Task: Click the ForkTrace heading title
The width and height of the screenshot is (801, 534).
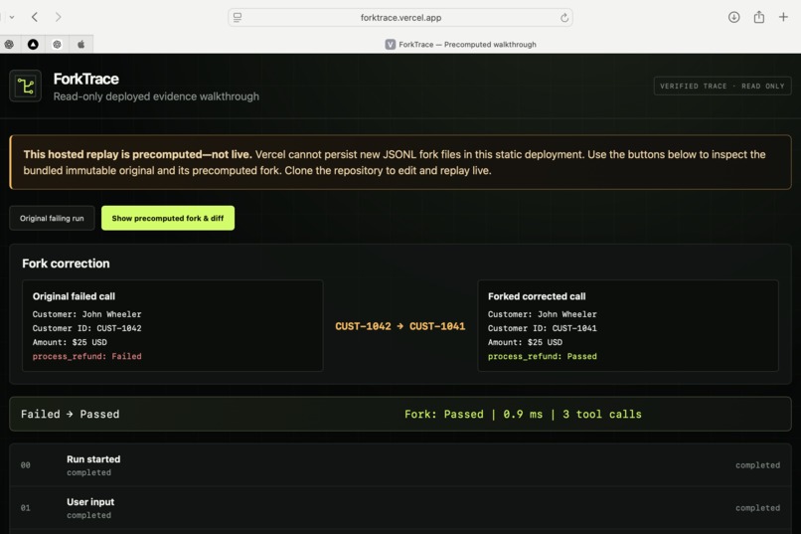Action: coord(85,79)
